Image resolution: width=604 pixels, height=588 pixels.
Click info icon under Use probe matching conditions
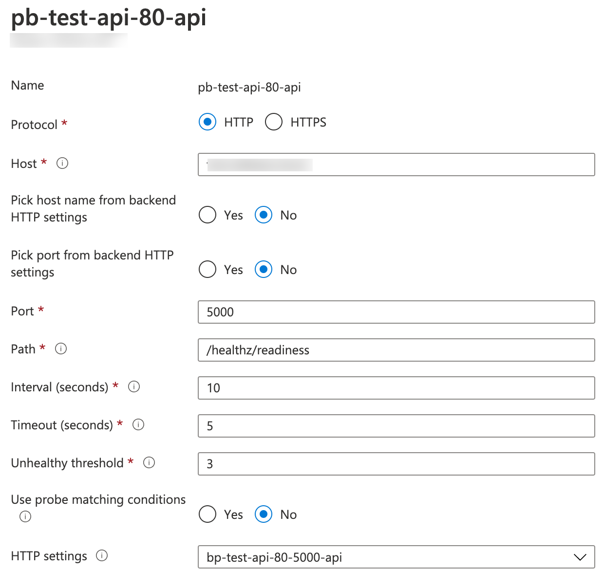(25, 516)
